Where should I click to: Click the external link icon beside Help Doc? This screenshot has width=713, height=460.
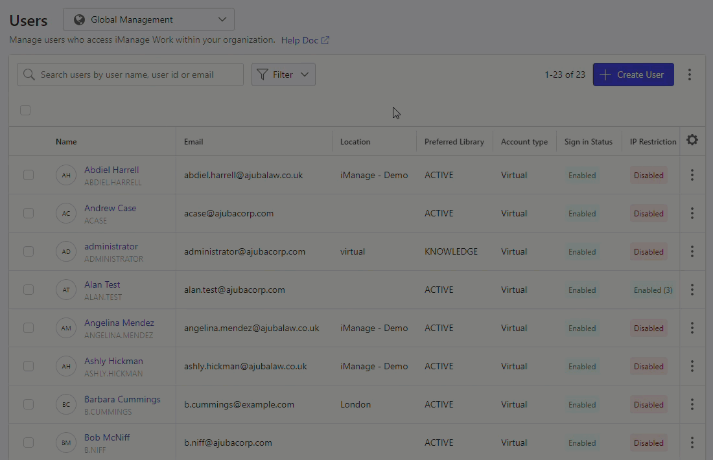[x=325, y=40]
